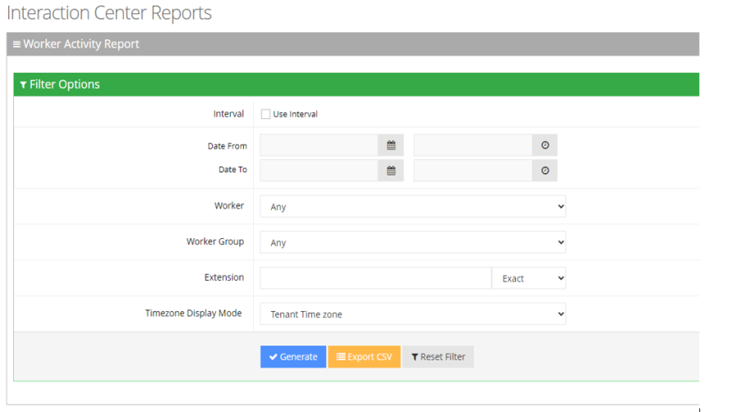Screen dimensions: 755x412
Task: Click the blue Generate button
Action: tap(293, 357)
